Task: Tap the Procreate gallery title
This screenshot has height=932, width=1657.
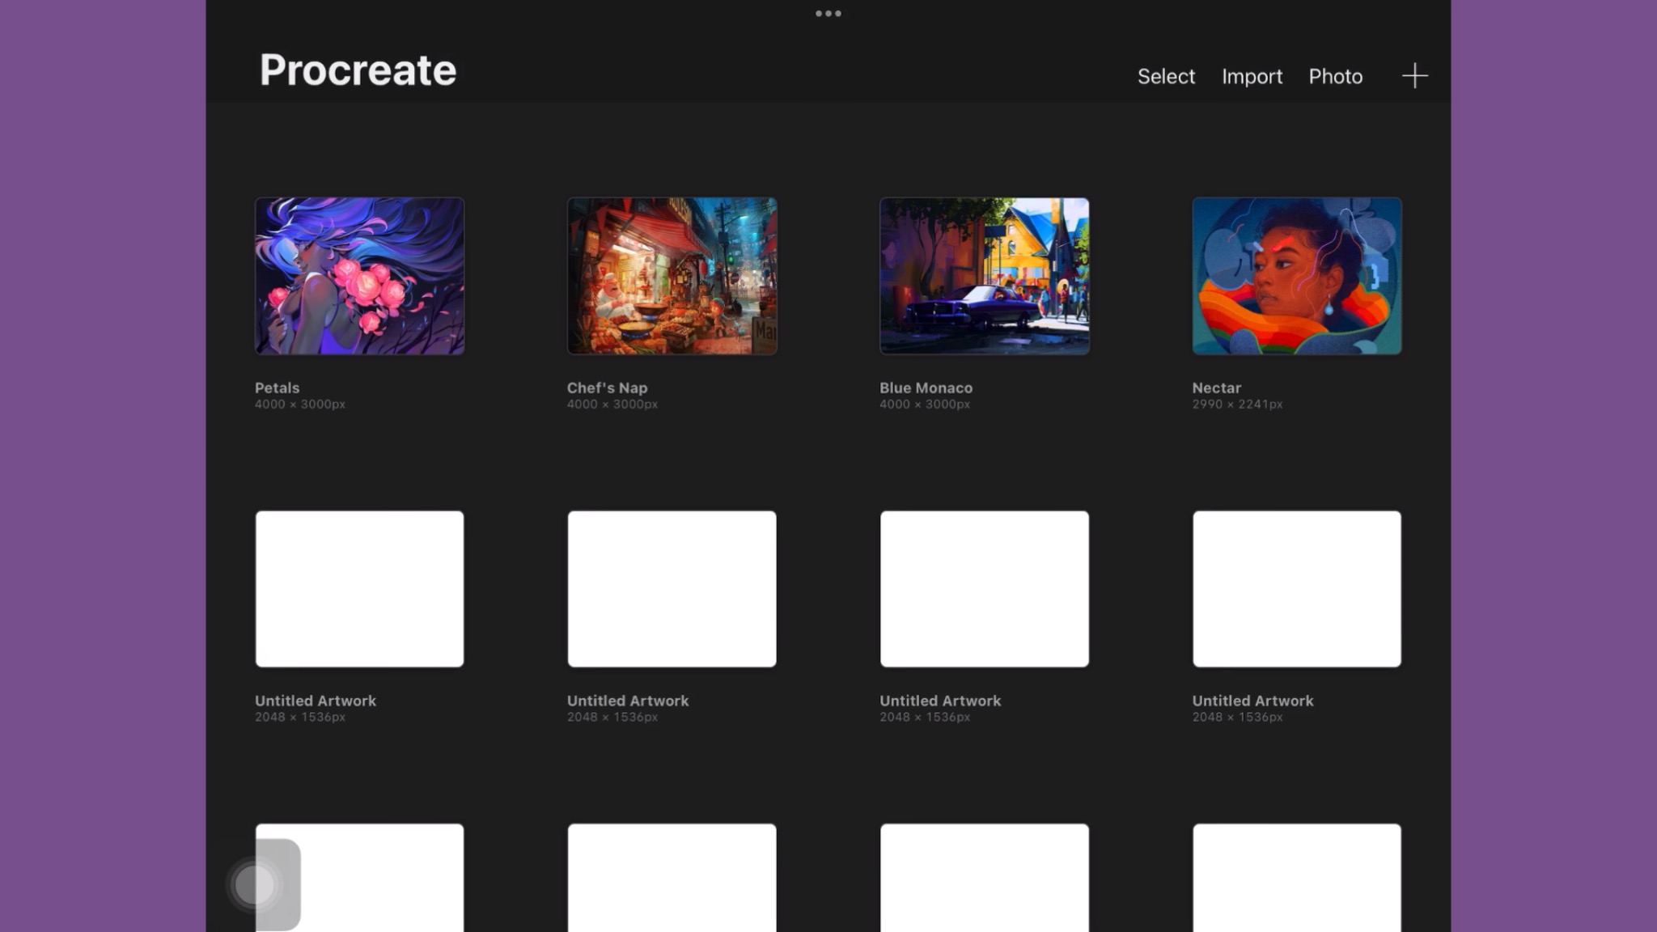Action: tap(358, 70)
